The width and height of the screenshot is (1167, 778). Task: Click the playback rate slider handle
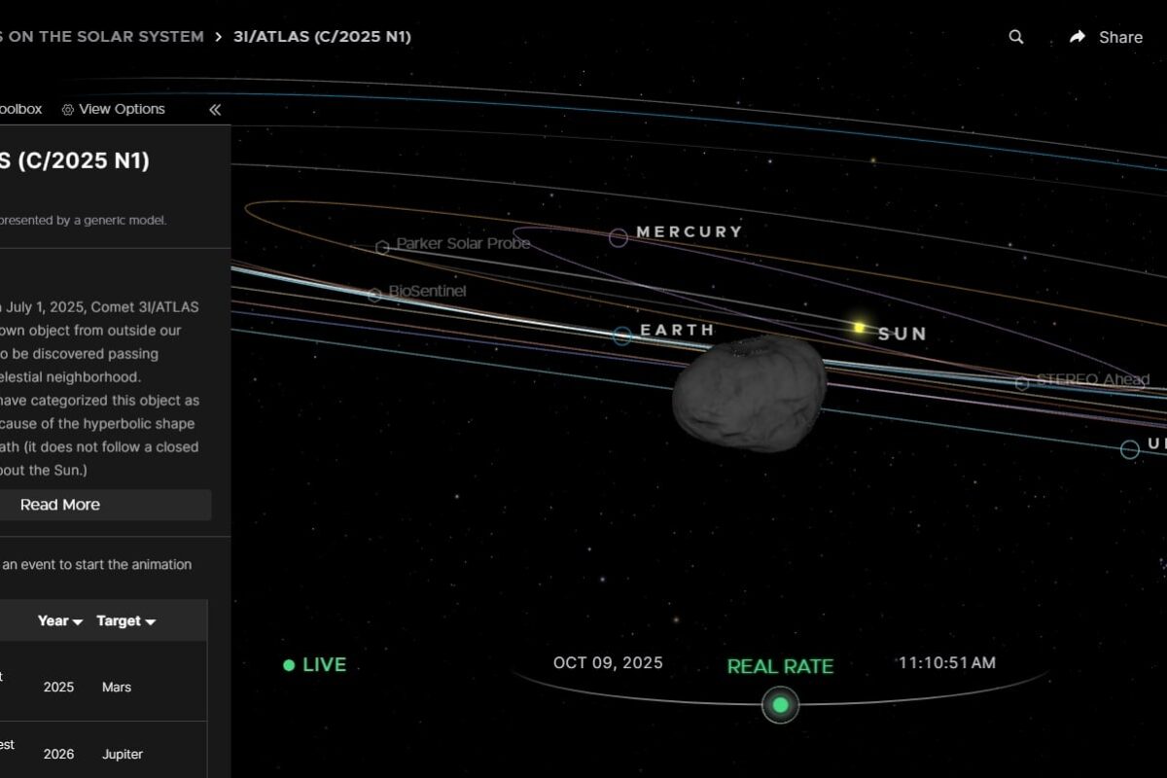click(781, 704)
